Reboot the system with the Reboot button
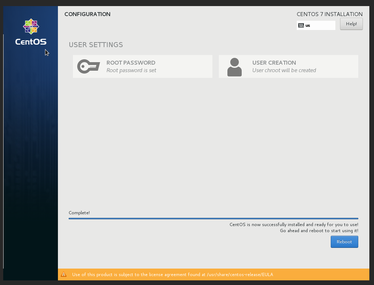The height and width of the screenshot is (285, 374). pyautogui.click(x=344, y=242)
